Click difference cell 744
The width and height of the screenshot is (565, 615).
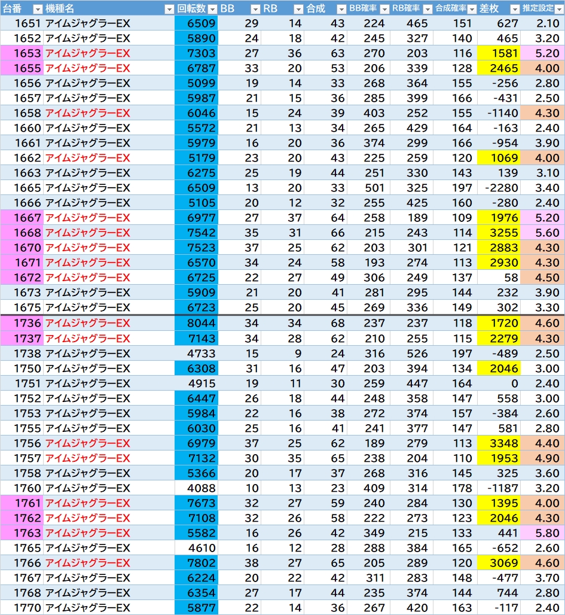coord(499,593)
